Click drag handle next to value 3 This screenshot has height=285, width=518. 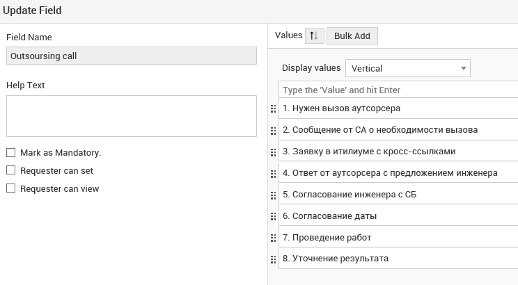coord(273,152)
